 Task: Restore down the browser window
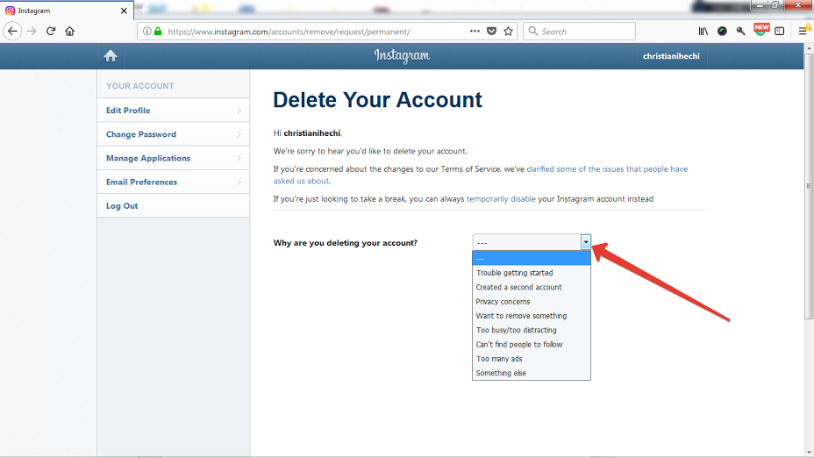pos(775,5)
